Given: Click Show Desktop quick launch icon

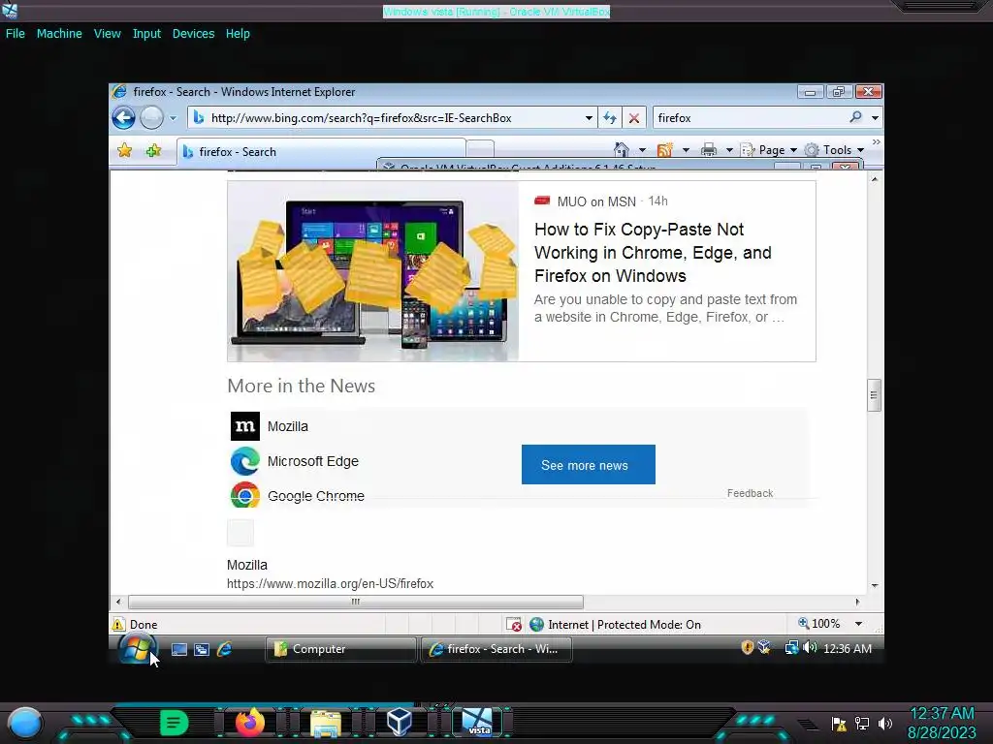Looking at the screenshot, I should (x=179, y=649).
